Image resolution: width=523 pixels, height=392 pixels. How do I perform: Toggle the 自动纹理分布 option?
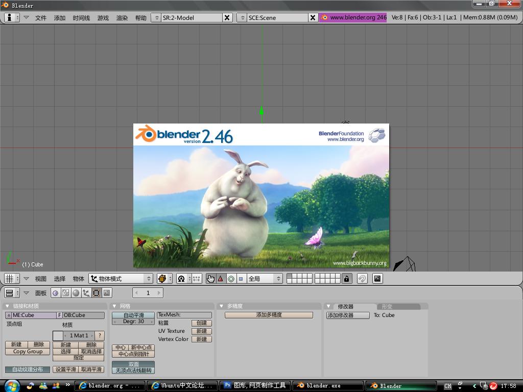[x=28, y=370]
